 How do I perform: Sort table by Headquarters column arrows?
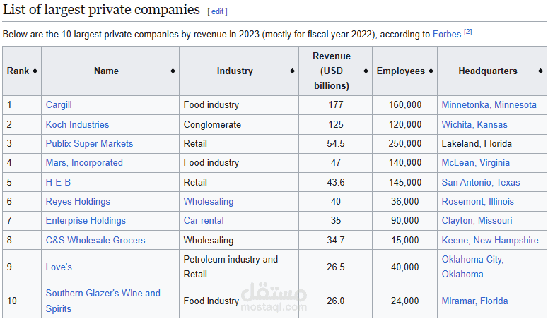click(x=541, y=71)
